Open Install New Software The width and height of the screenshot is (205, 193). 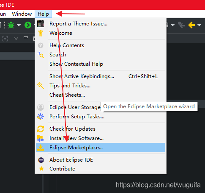coord(101,138)
